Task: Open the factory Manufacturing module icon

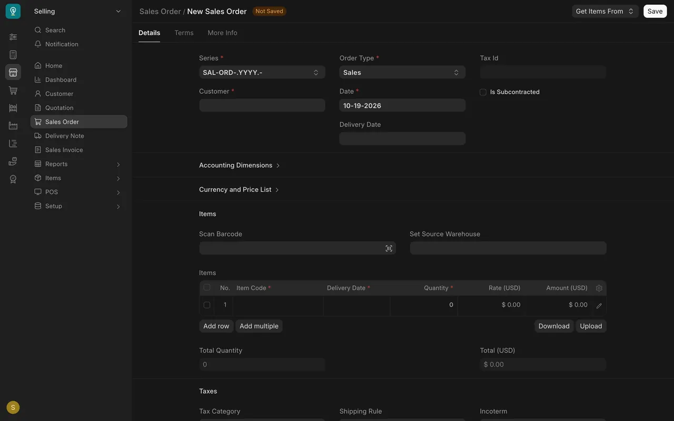Action: 13,126
